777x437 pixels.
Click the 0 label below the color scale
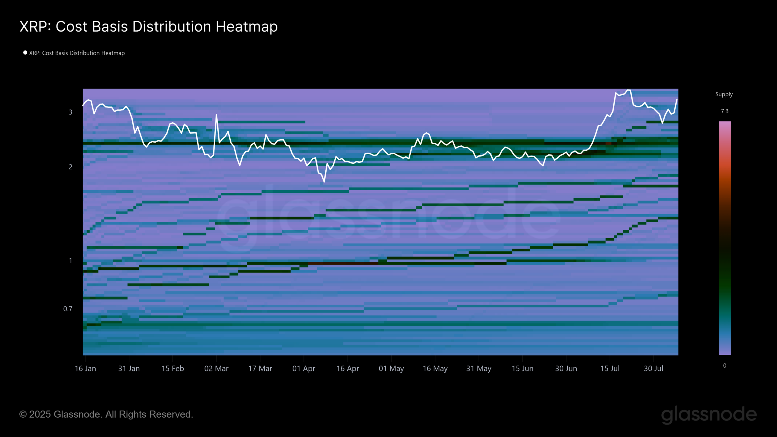tap(725, 365)
